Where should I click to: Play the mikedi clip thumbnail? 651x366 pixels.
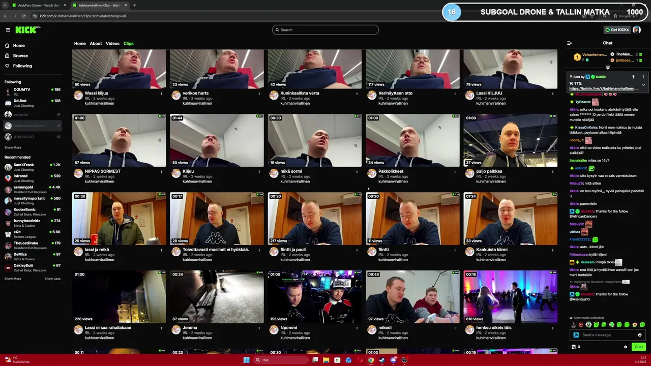pos(412,297)
